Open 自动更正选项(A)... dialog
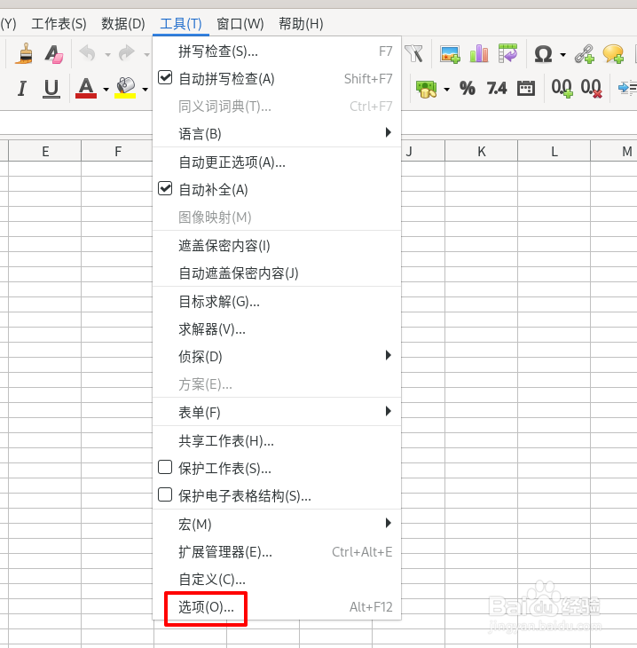This screenshot has width=637, height=648. tap(277, 162)
